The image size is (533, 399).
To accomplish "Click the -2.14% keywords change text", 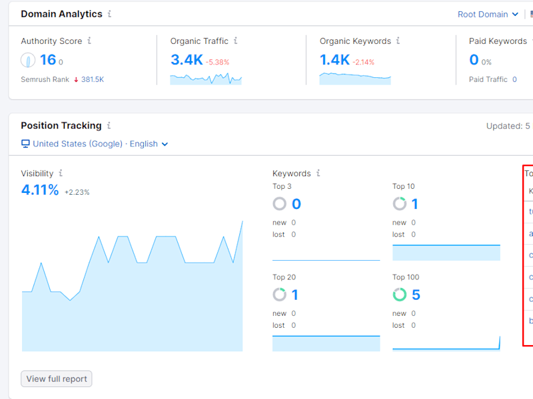I will point(363,62).
